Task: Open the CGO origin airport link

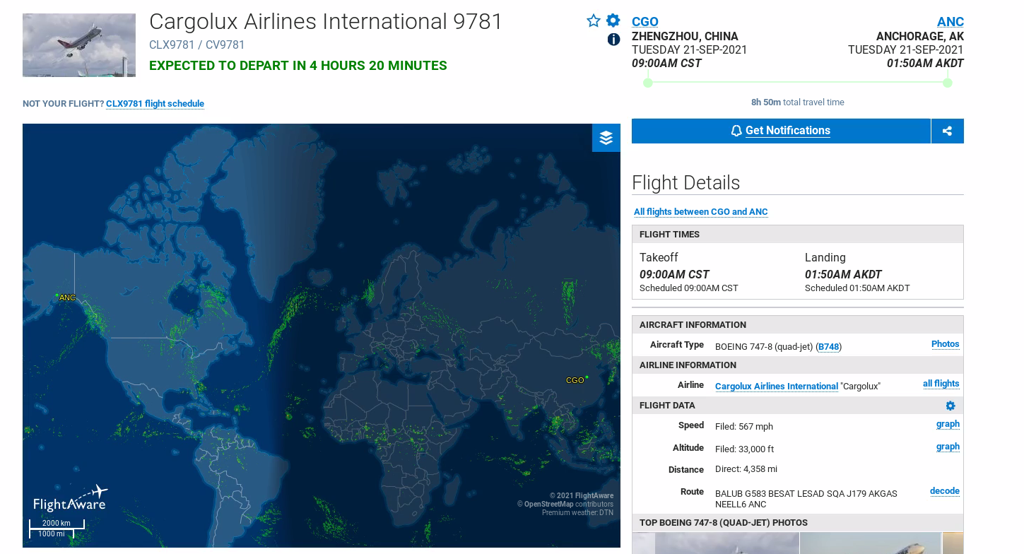Action: click(x=645, y=22)
